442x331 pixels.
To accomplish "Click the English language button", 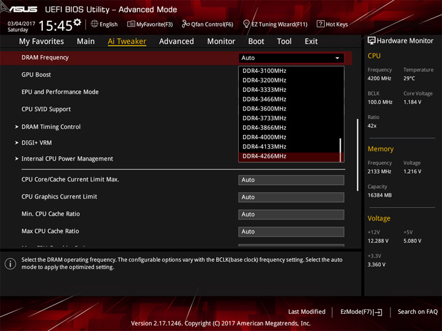I will point(108,24).
